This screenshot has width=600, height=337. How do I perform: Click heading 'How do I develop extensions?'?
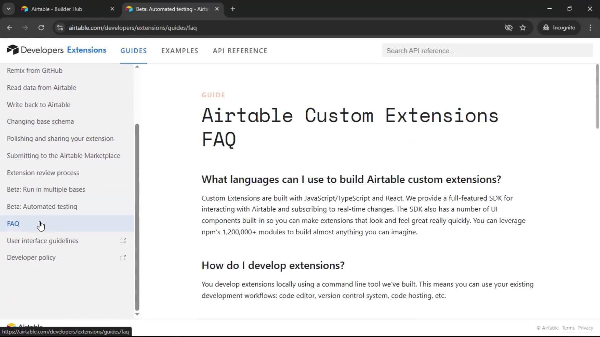coord(273,266)
